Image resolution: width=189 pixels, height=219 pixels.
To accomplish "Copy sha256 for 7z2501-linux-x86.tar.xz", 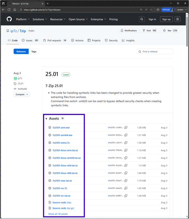I will (x=126, y=173).
